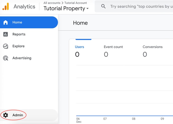Select the Event count metric tab
Screen dimensions: 173x124
point(113,51)
